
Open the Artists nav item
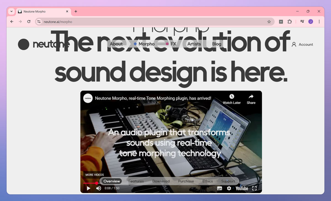click(x=194, y=44)
